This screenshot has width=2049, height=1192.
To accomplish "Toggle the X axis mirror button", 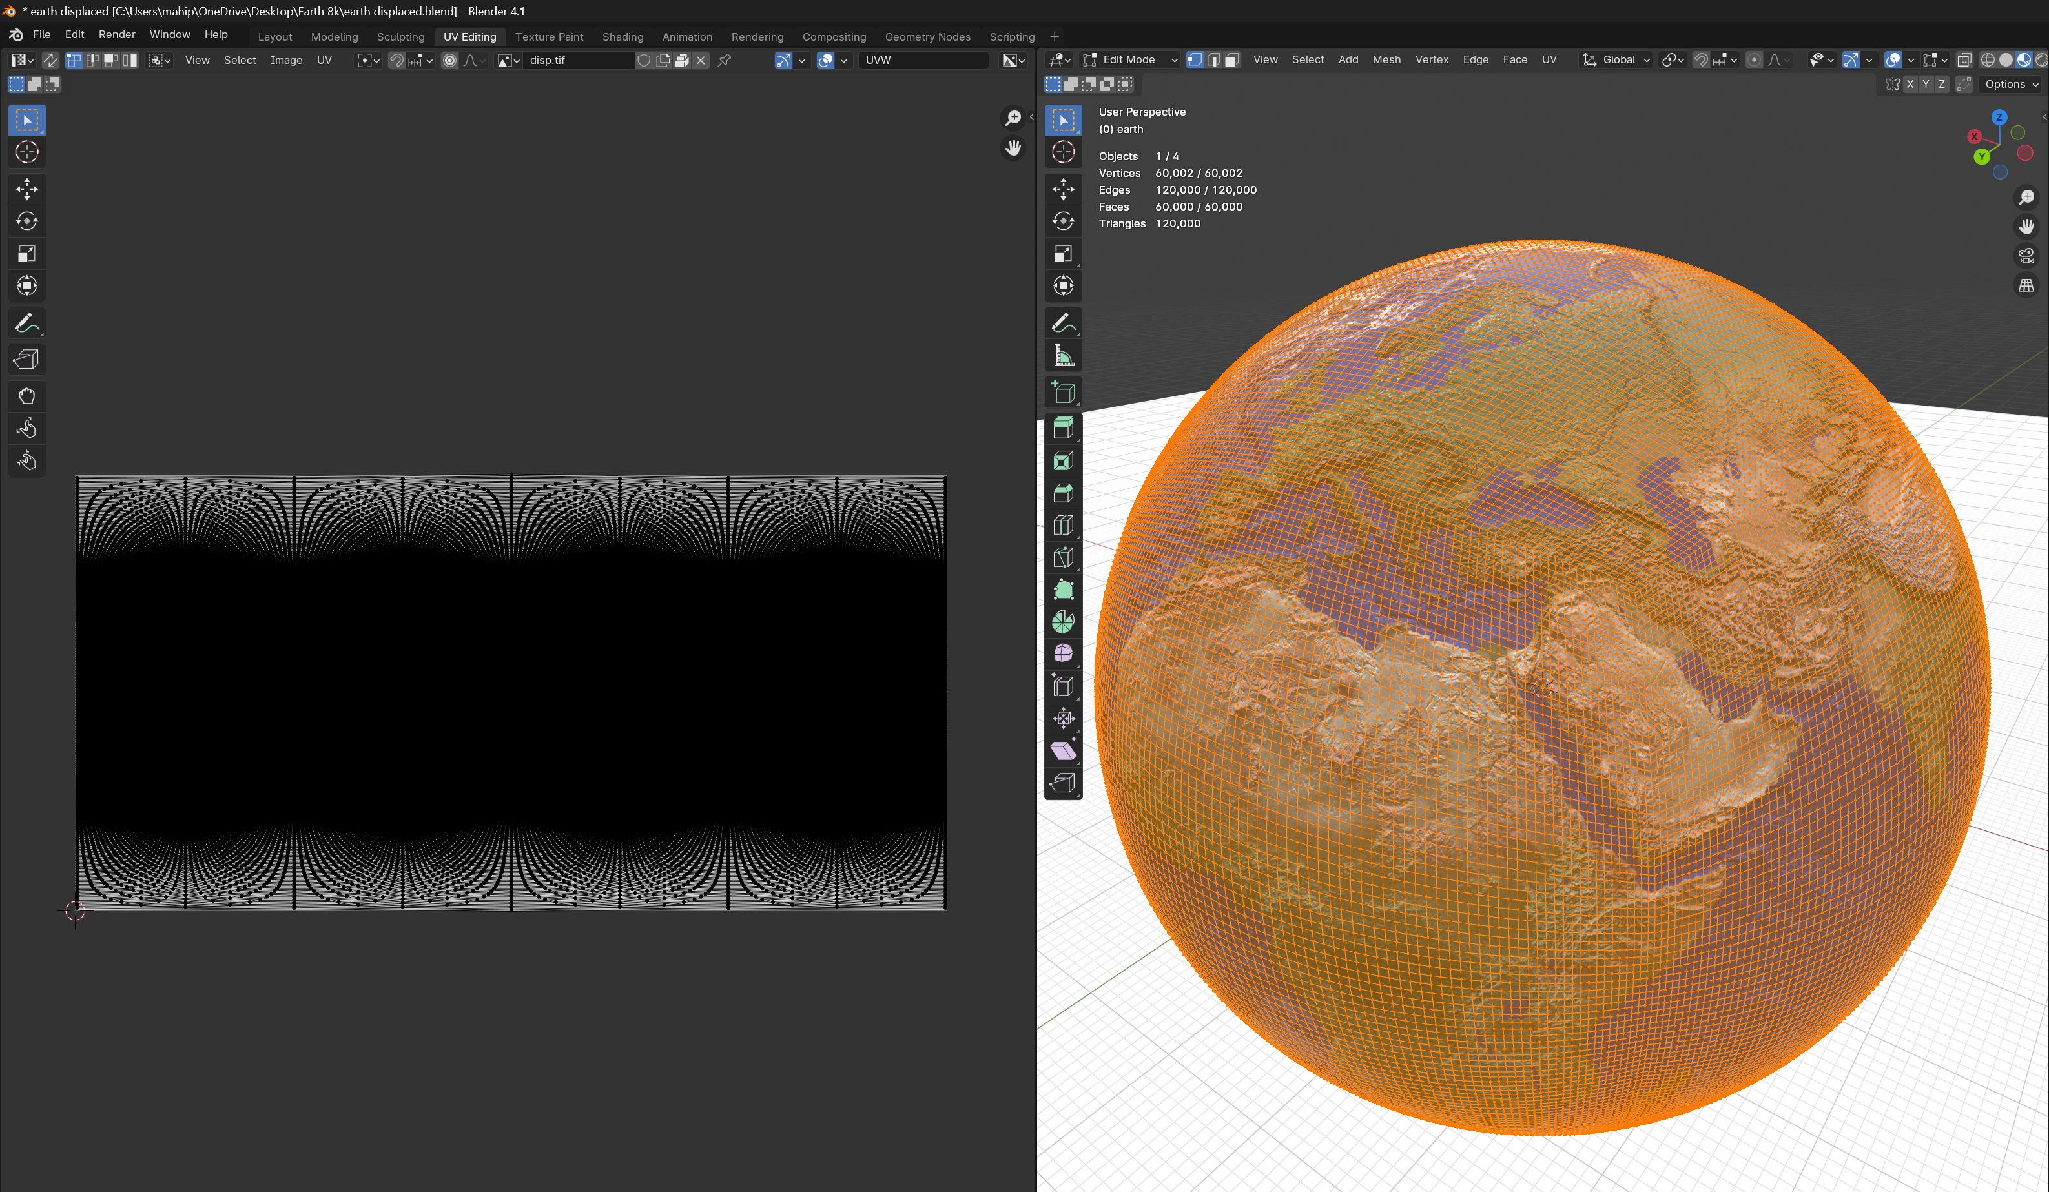I will [x=1910, y=85].
